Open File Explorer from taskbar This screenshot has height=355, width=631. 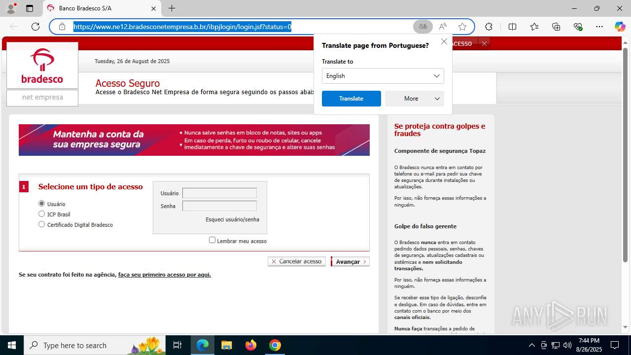[x=226, y=345]
